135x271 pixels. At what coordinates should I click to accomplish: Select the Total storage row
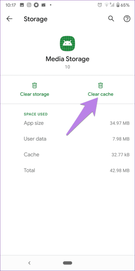coord(76,170)
